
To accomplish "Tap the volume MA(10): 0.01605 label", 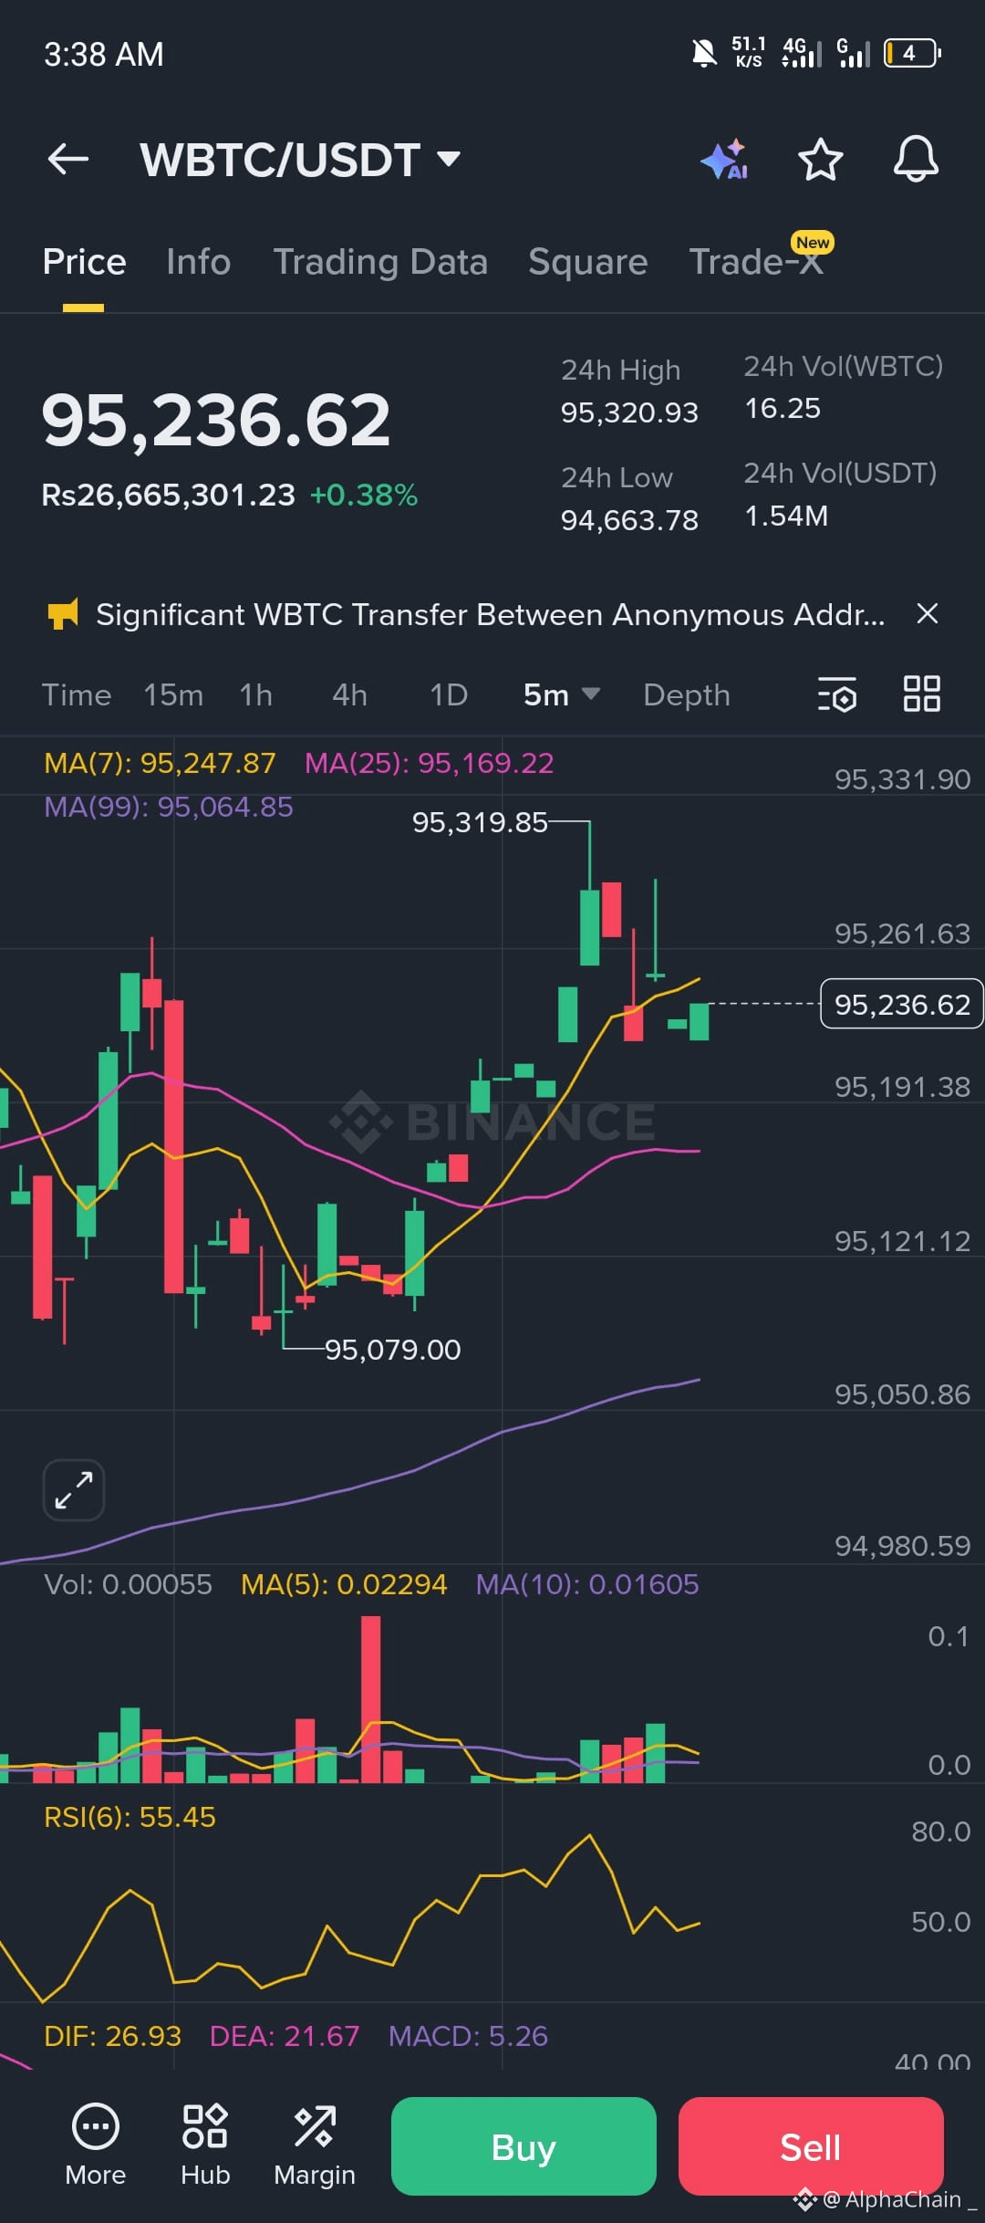I will point(587,1584).
